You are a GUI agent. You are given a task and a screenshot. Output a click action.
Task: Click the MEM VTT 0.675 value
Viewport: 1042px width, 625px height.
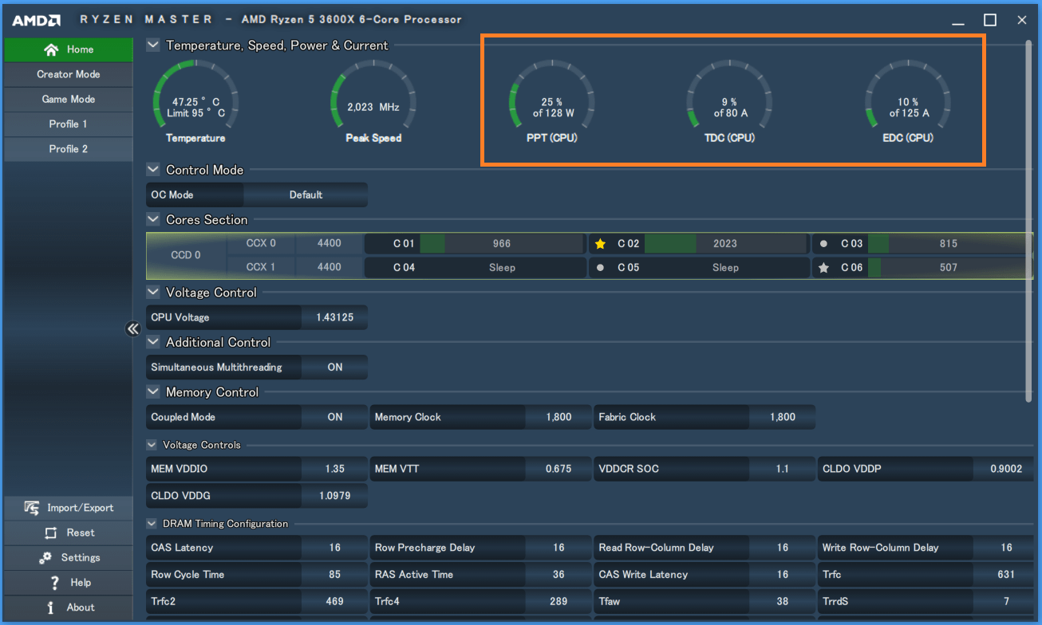click(x=558, y=469)
